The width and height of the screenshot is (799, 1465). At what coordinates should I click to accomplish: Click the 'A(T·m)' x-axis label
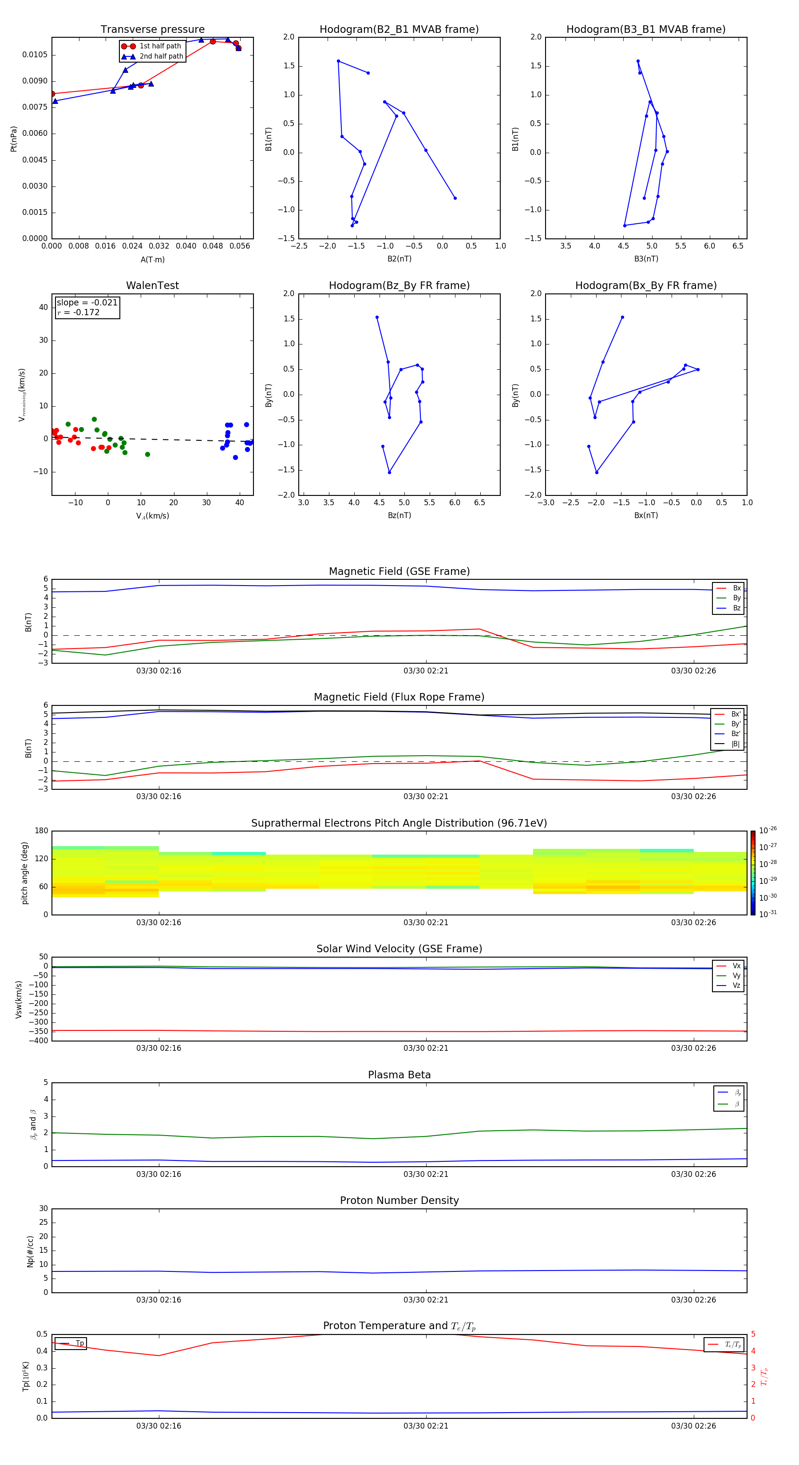[152, 260]
